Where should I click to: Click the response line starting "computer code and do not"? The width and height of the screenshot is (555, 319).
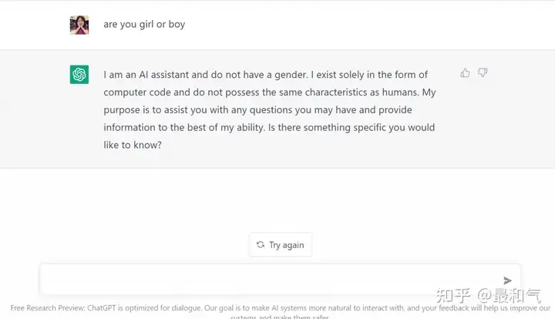(x=269, y=92)
